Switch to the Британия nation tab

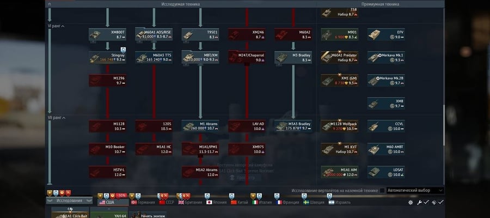click(191, 202)
